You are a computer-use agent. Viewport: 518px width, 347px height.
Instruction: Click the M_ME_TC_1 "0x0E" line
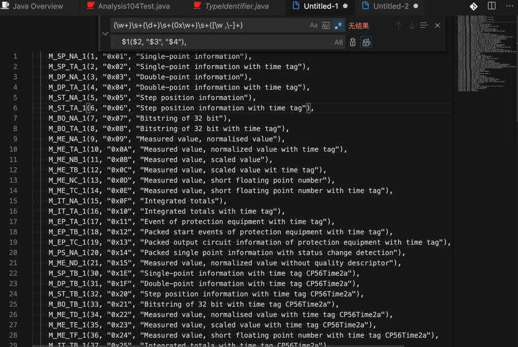click(221, 191)
